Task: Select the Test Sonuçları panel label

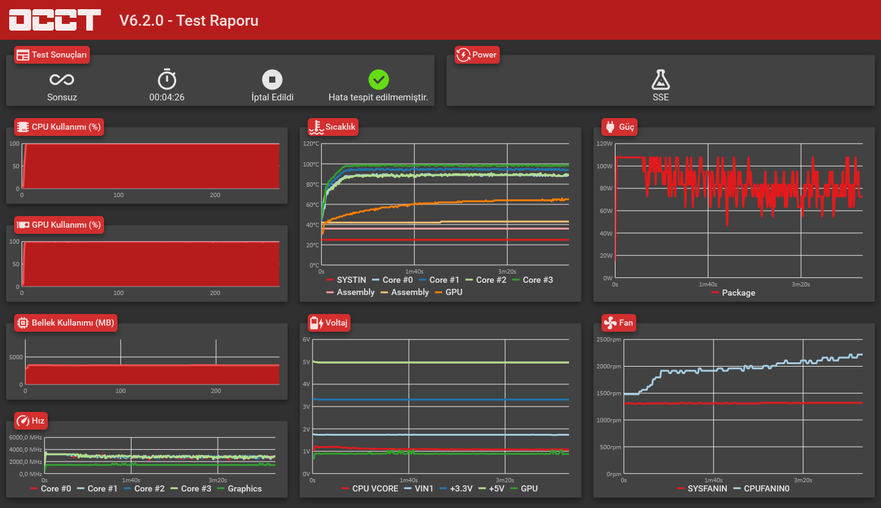Action: click(52, 54)
